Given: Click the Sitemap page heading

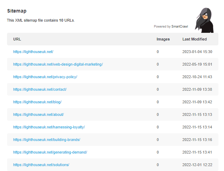Looking at the screenshot, I should pyautogui.click(x=17, y=11).
